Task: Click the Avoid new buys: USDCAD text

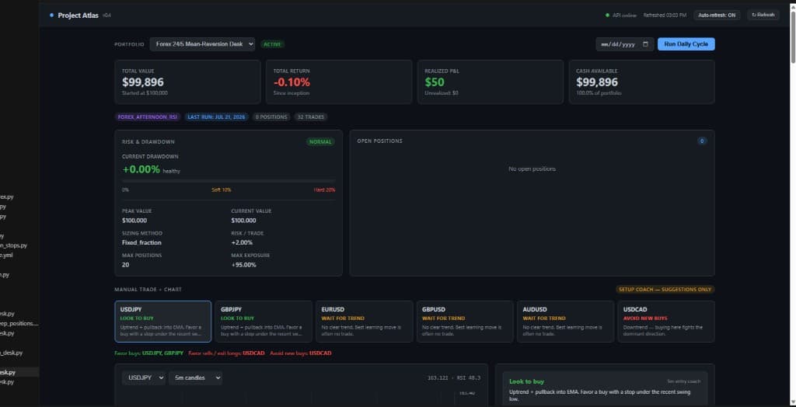Action: point(301,353)
